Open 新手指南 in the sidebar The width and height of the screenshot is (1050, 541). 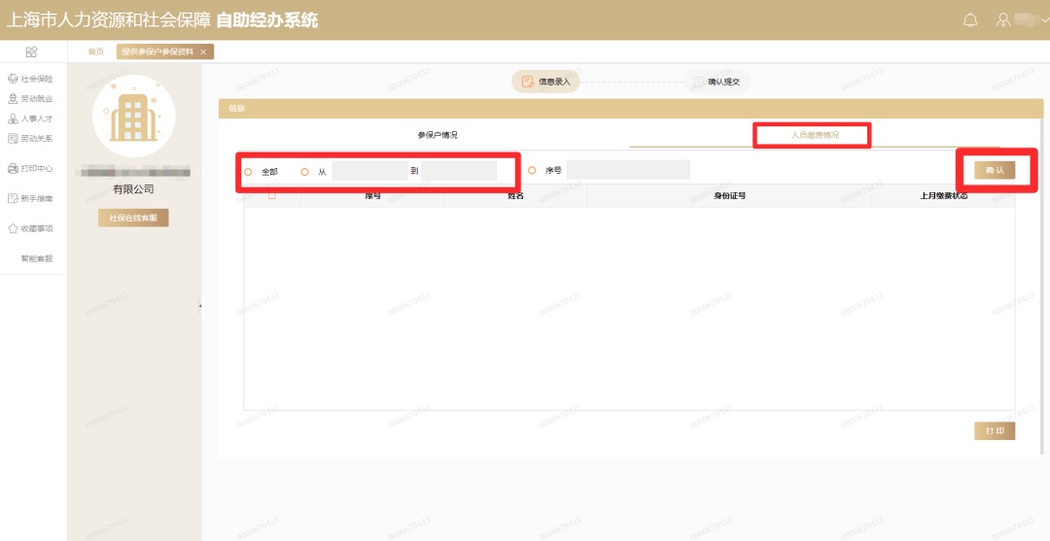[31, 198]
